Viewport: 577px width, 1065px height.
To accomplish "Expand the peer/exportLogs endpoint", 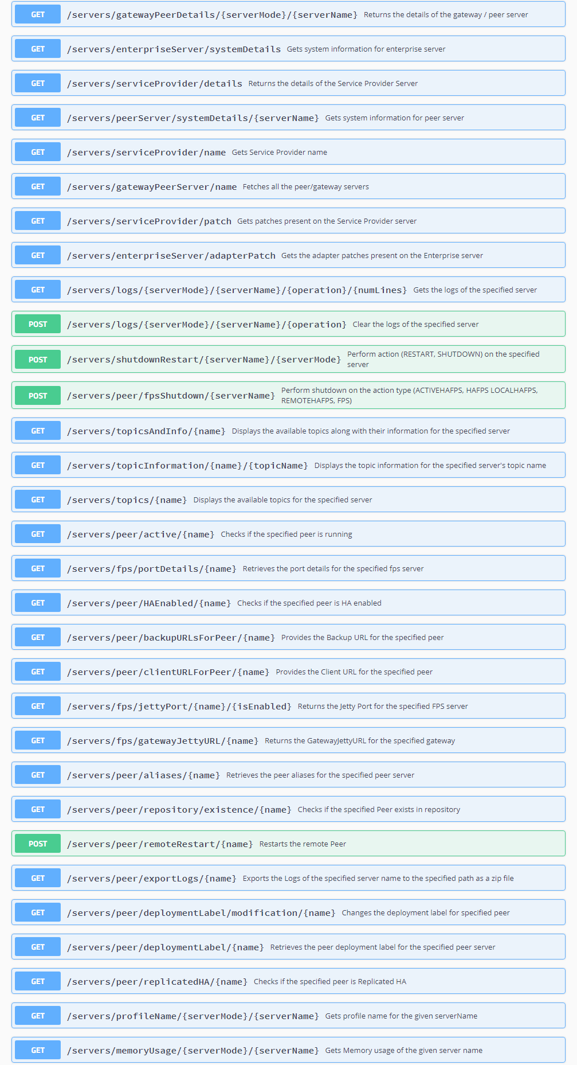I will (x=151, y=879).
